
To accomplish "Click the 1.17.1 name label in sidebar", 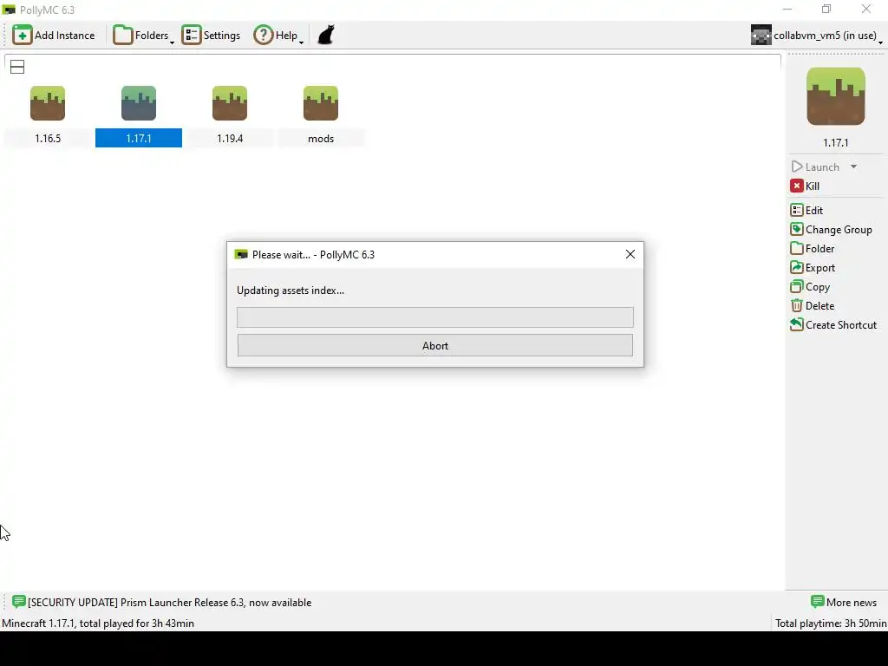I will [x=836, y=143].
